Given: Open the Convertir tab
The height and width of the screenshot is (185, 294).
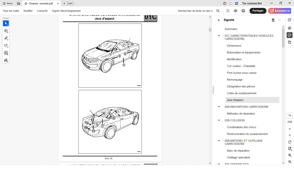Looking at the screenshot, I should (x=42, y=11).
